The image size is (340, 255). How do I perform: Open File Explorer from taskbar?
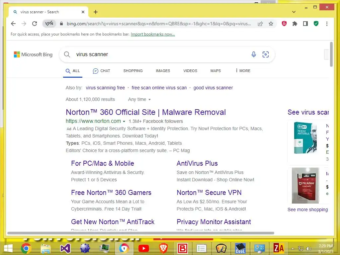(46, 248)
